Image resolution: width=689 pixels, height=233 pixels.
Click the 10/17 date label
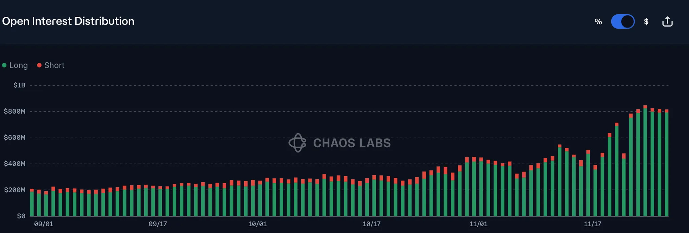click(x=371, y=224)
